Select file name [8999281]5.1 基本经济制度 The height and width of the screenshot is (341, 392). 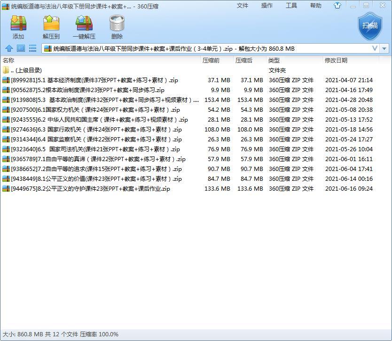[94, 80]
